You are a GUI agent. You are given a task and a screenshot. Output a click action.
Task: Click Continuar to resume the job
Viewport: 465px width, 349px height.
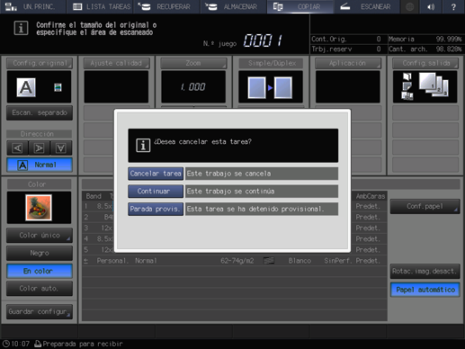(x=156, y=192)
